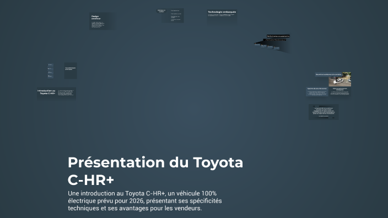Image resolution: width=388 pixels, height=218 pixels.
Task: Open the "Introduction au Toyota C-HR+" topic
Action: [x=56, y=93]
